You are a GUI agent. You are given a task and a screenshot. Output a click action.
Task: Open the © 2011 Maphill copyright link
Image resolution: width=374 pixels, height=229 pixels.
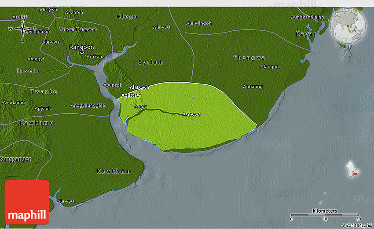pyautogui.click(x=356, y=225)
